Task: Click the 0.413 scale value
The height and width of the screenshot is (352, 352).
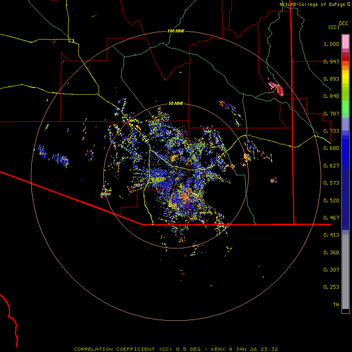Action: coord(331,235)
